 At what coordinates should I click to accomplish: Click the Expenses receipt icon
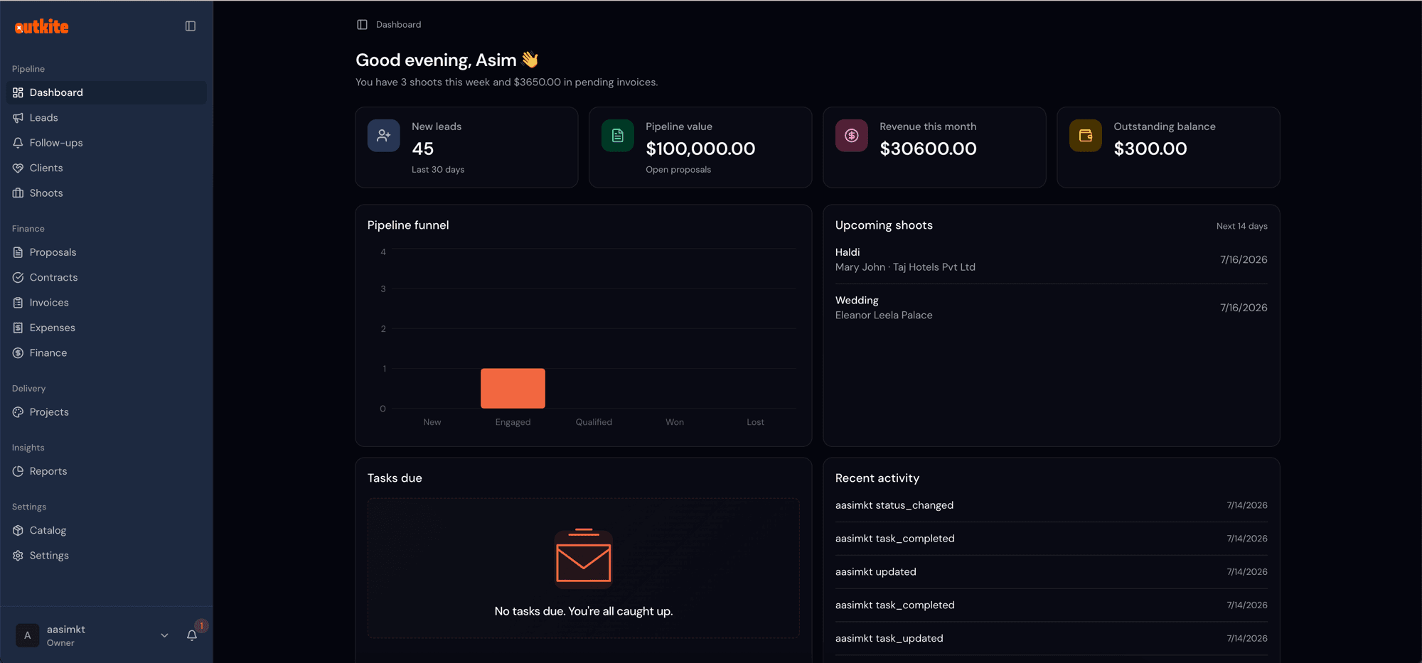(x=18, y=328)
